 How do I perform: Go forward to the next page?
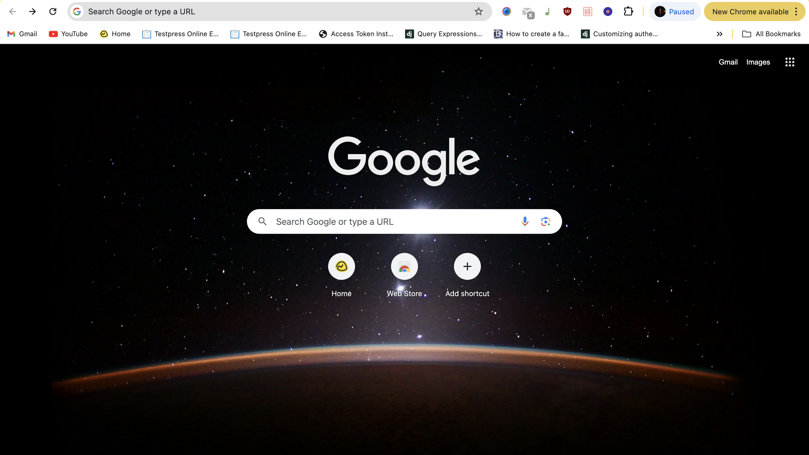(x=32, y=12)
